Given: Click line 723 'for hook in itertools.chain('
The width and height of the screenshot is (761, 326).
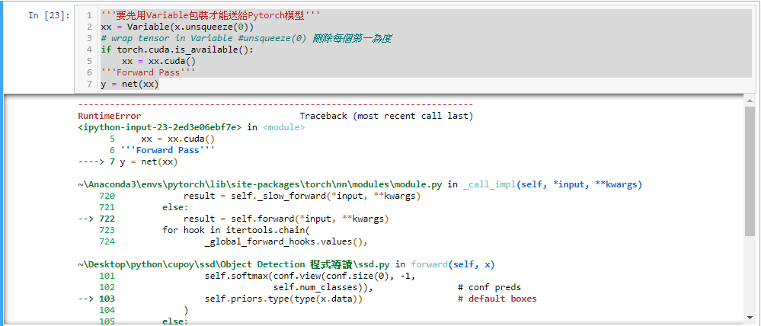Looking at the screenshot, I should [236, 230].
